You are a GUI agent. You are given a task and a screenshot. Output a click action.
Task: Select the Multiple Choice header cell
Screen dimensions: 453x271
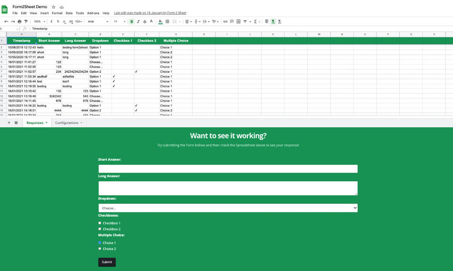tap(176, 41)
